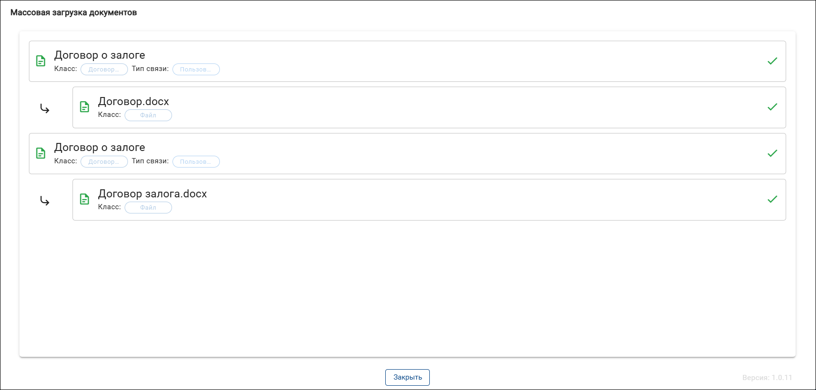Click the checkmark on Договор залога.docx row
The height and width of the screenshot is (390, 816).
(x=772, y=199)
